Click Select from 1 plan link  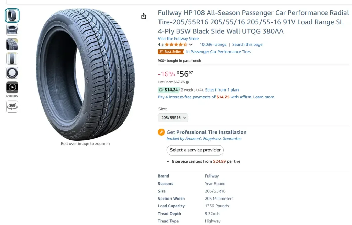(222, 90)
